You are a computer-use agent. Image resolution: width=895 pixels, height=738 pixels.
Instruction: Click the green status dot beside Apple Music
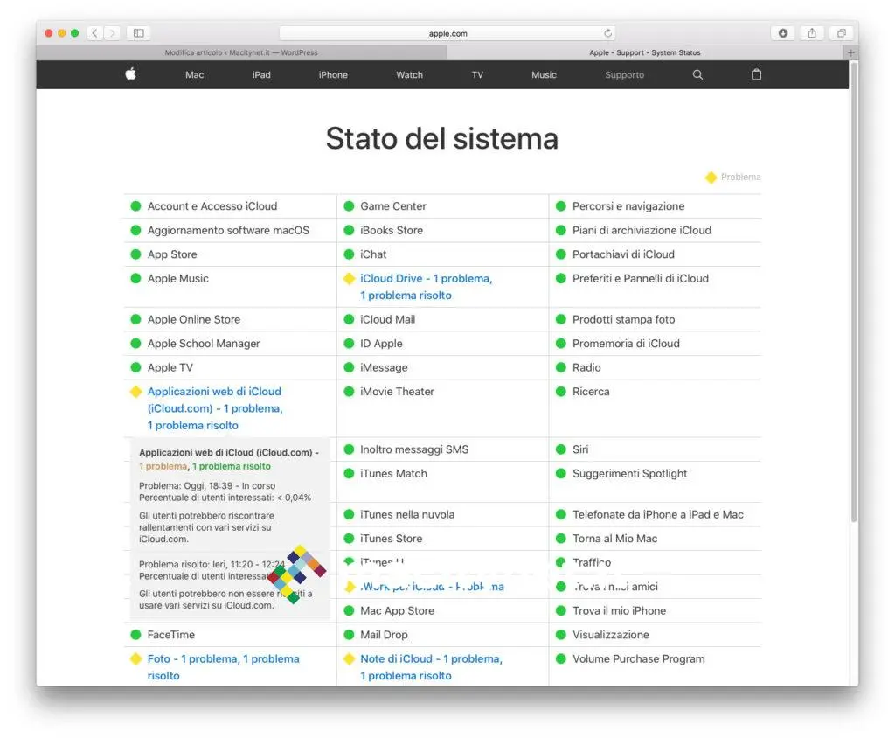(x=135, y=278)
